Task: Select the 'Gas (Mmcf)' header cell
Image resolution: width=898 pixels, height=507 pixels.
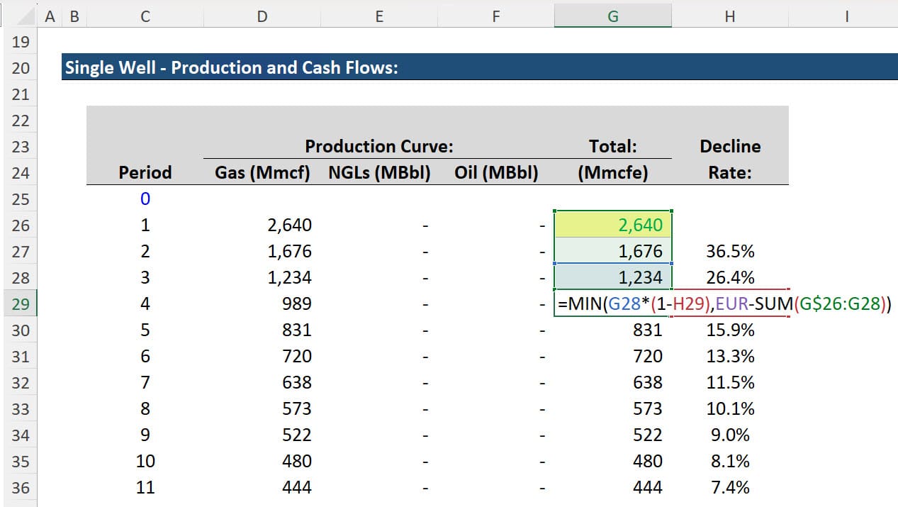Action: click(x=262, y=172)
